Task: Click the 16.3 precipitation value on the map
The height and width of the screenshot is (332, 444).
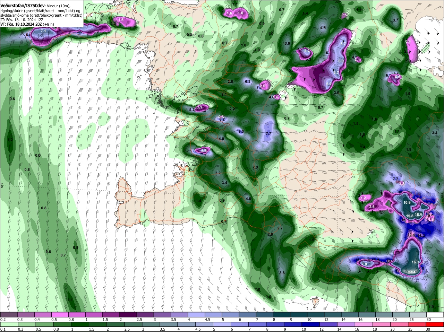Action: click(415, 262)
